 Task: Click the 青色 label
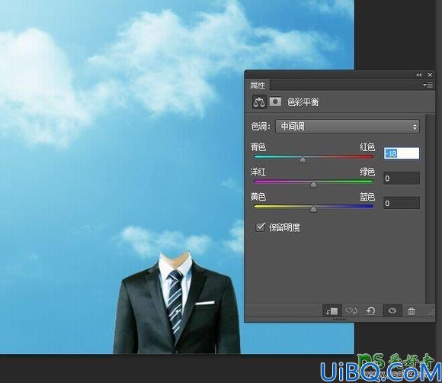pos(258,146)
